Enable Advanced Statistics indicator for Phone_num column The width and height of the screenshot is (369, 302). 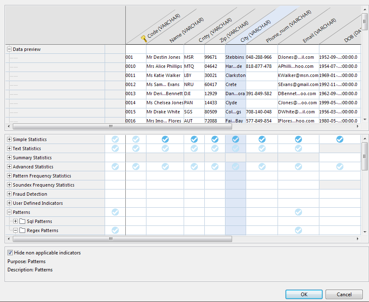click(262, 166)
